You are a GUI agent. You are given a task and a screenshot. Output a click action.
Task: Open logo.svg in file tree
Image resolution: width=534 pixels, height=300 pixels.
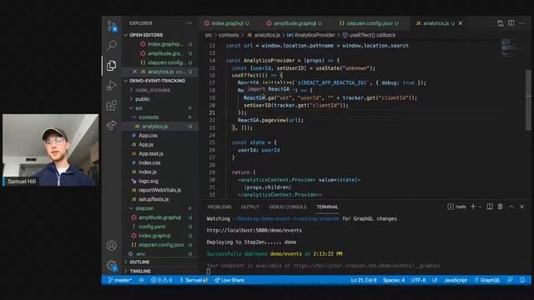coord(149,181)
